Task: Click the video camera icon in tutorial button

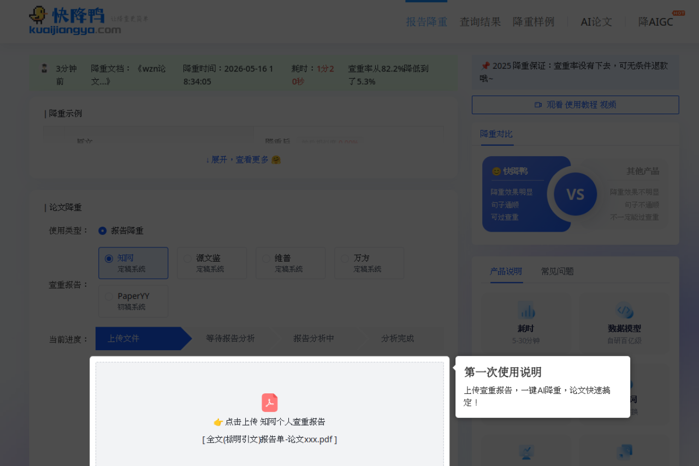Action: [538, 105]
